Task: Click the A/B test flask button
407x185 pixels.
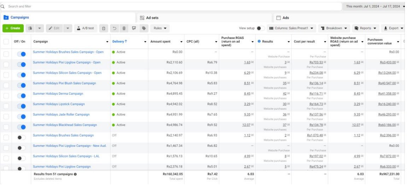Action: click(86, 28)
